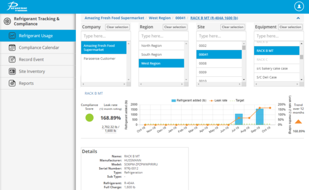Toggle Leak rate legend entry

pos(218,100)
